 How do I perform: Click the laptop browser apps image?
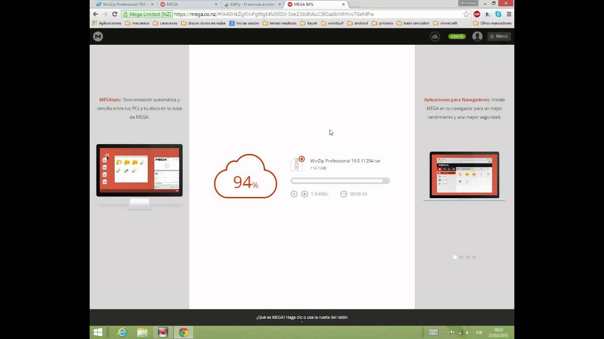(x=464, y=177)
